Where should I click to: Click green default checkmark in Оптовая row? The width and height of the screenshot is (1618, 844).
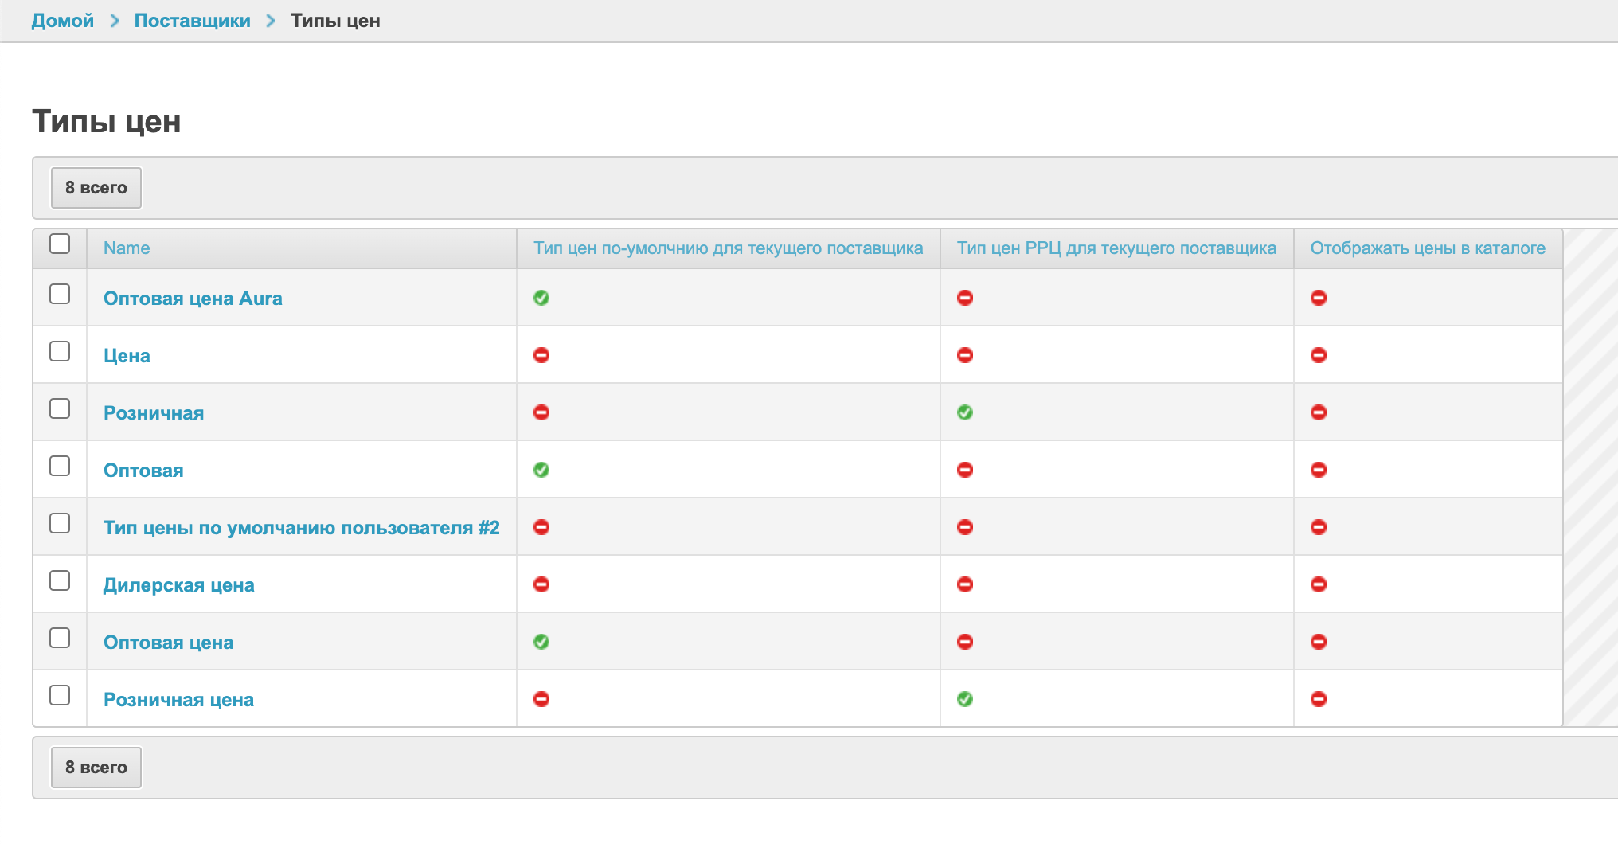[x=541, y=470]
